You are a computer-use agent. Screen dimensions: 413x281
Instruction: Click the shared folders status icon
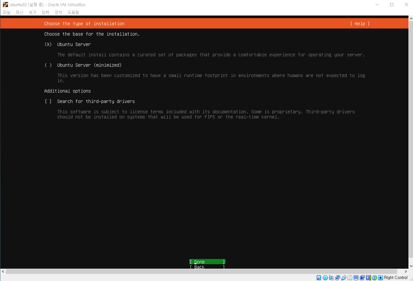coord(350,277)
